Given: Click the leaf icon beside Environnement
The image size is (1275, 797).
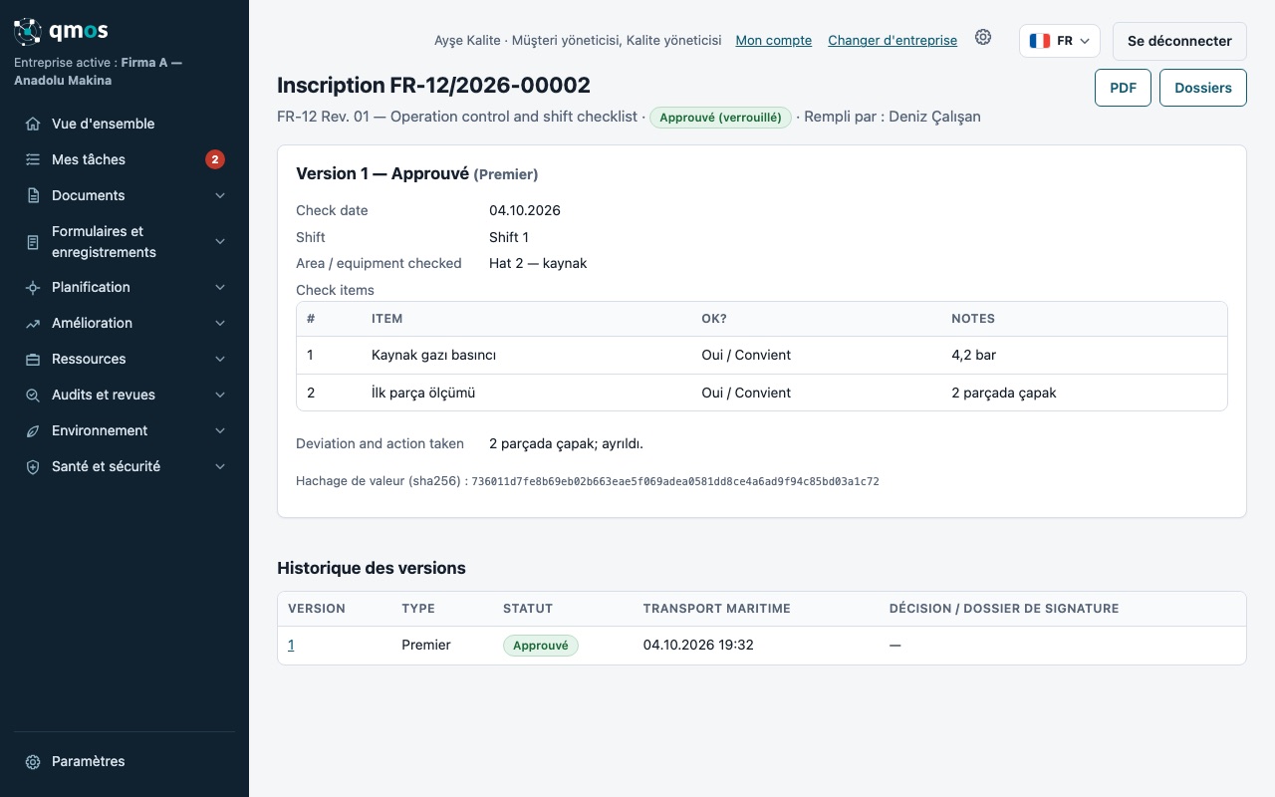Looking at the screenshot, I should (x=33, y=430).
